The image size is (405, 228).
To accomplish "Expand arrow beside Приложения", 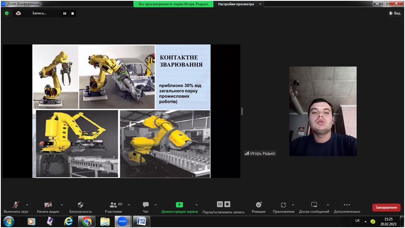I will click(293, 205).
